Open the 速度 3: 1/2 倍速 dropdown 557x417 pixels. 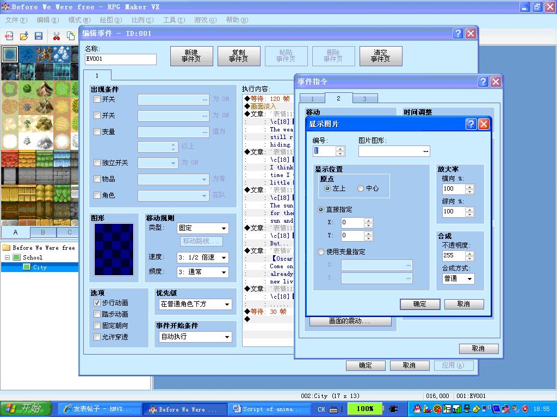point(202,257)
